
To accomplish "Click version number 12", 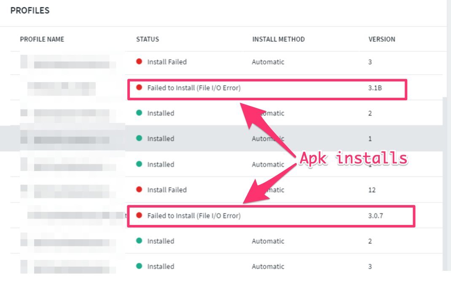I will coord(372,190).
